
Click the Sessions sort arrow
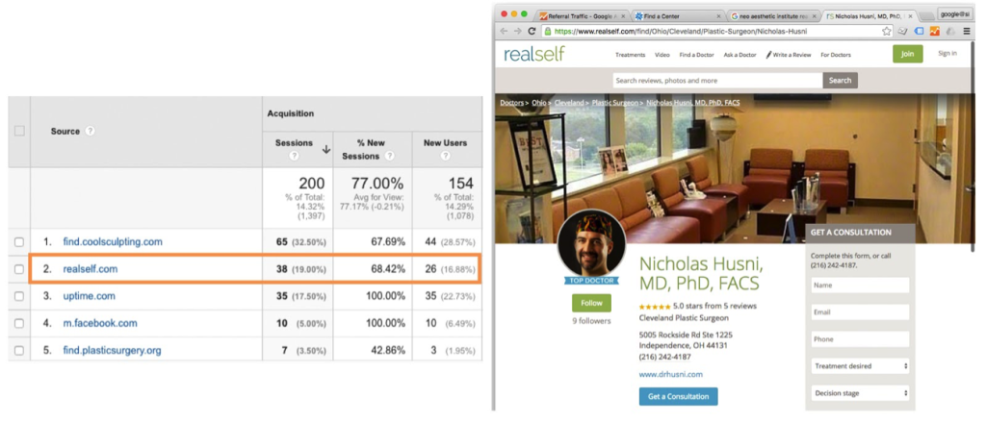click(x=324, y=149)
